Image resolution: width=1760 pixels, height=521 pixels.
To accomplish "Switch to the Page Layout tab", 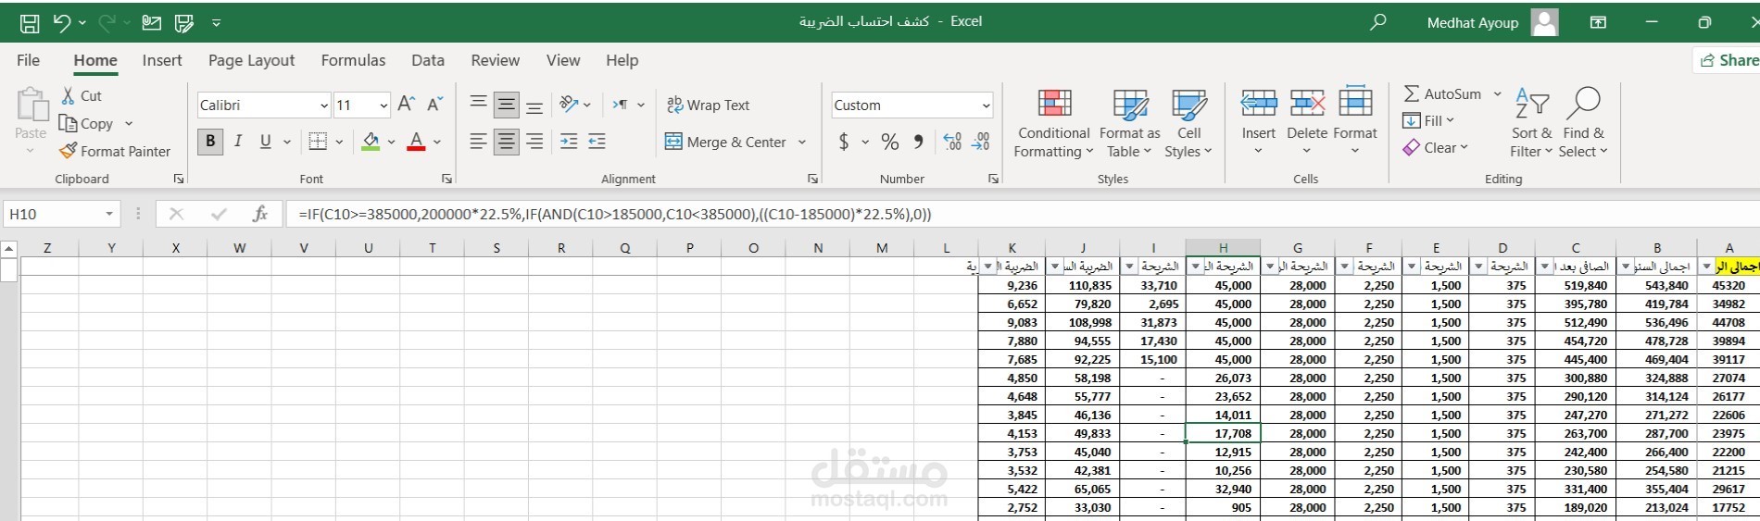I will (x=251, y=60).
